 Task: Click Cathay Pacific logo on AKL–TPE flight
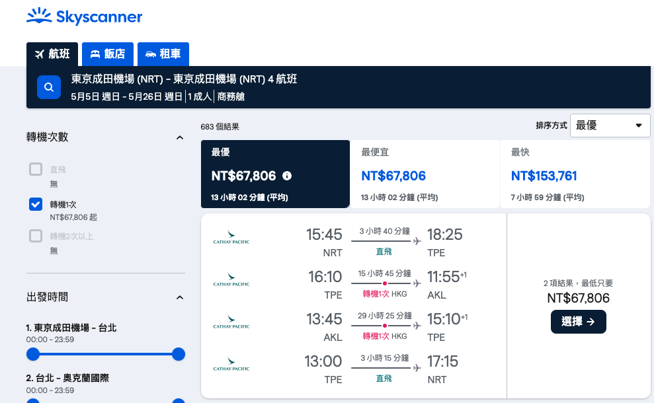pyautogui.click(x=231, y=322)
